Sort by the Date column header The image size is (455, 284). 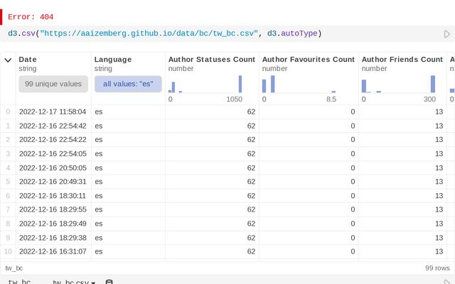pyautogui.click(x=28, y=60)
